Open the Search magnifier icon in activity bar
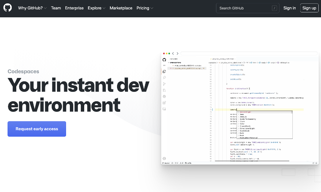This screenshot has width=321, height=192. point(164,78)
